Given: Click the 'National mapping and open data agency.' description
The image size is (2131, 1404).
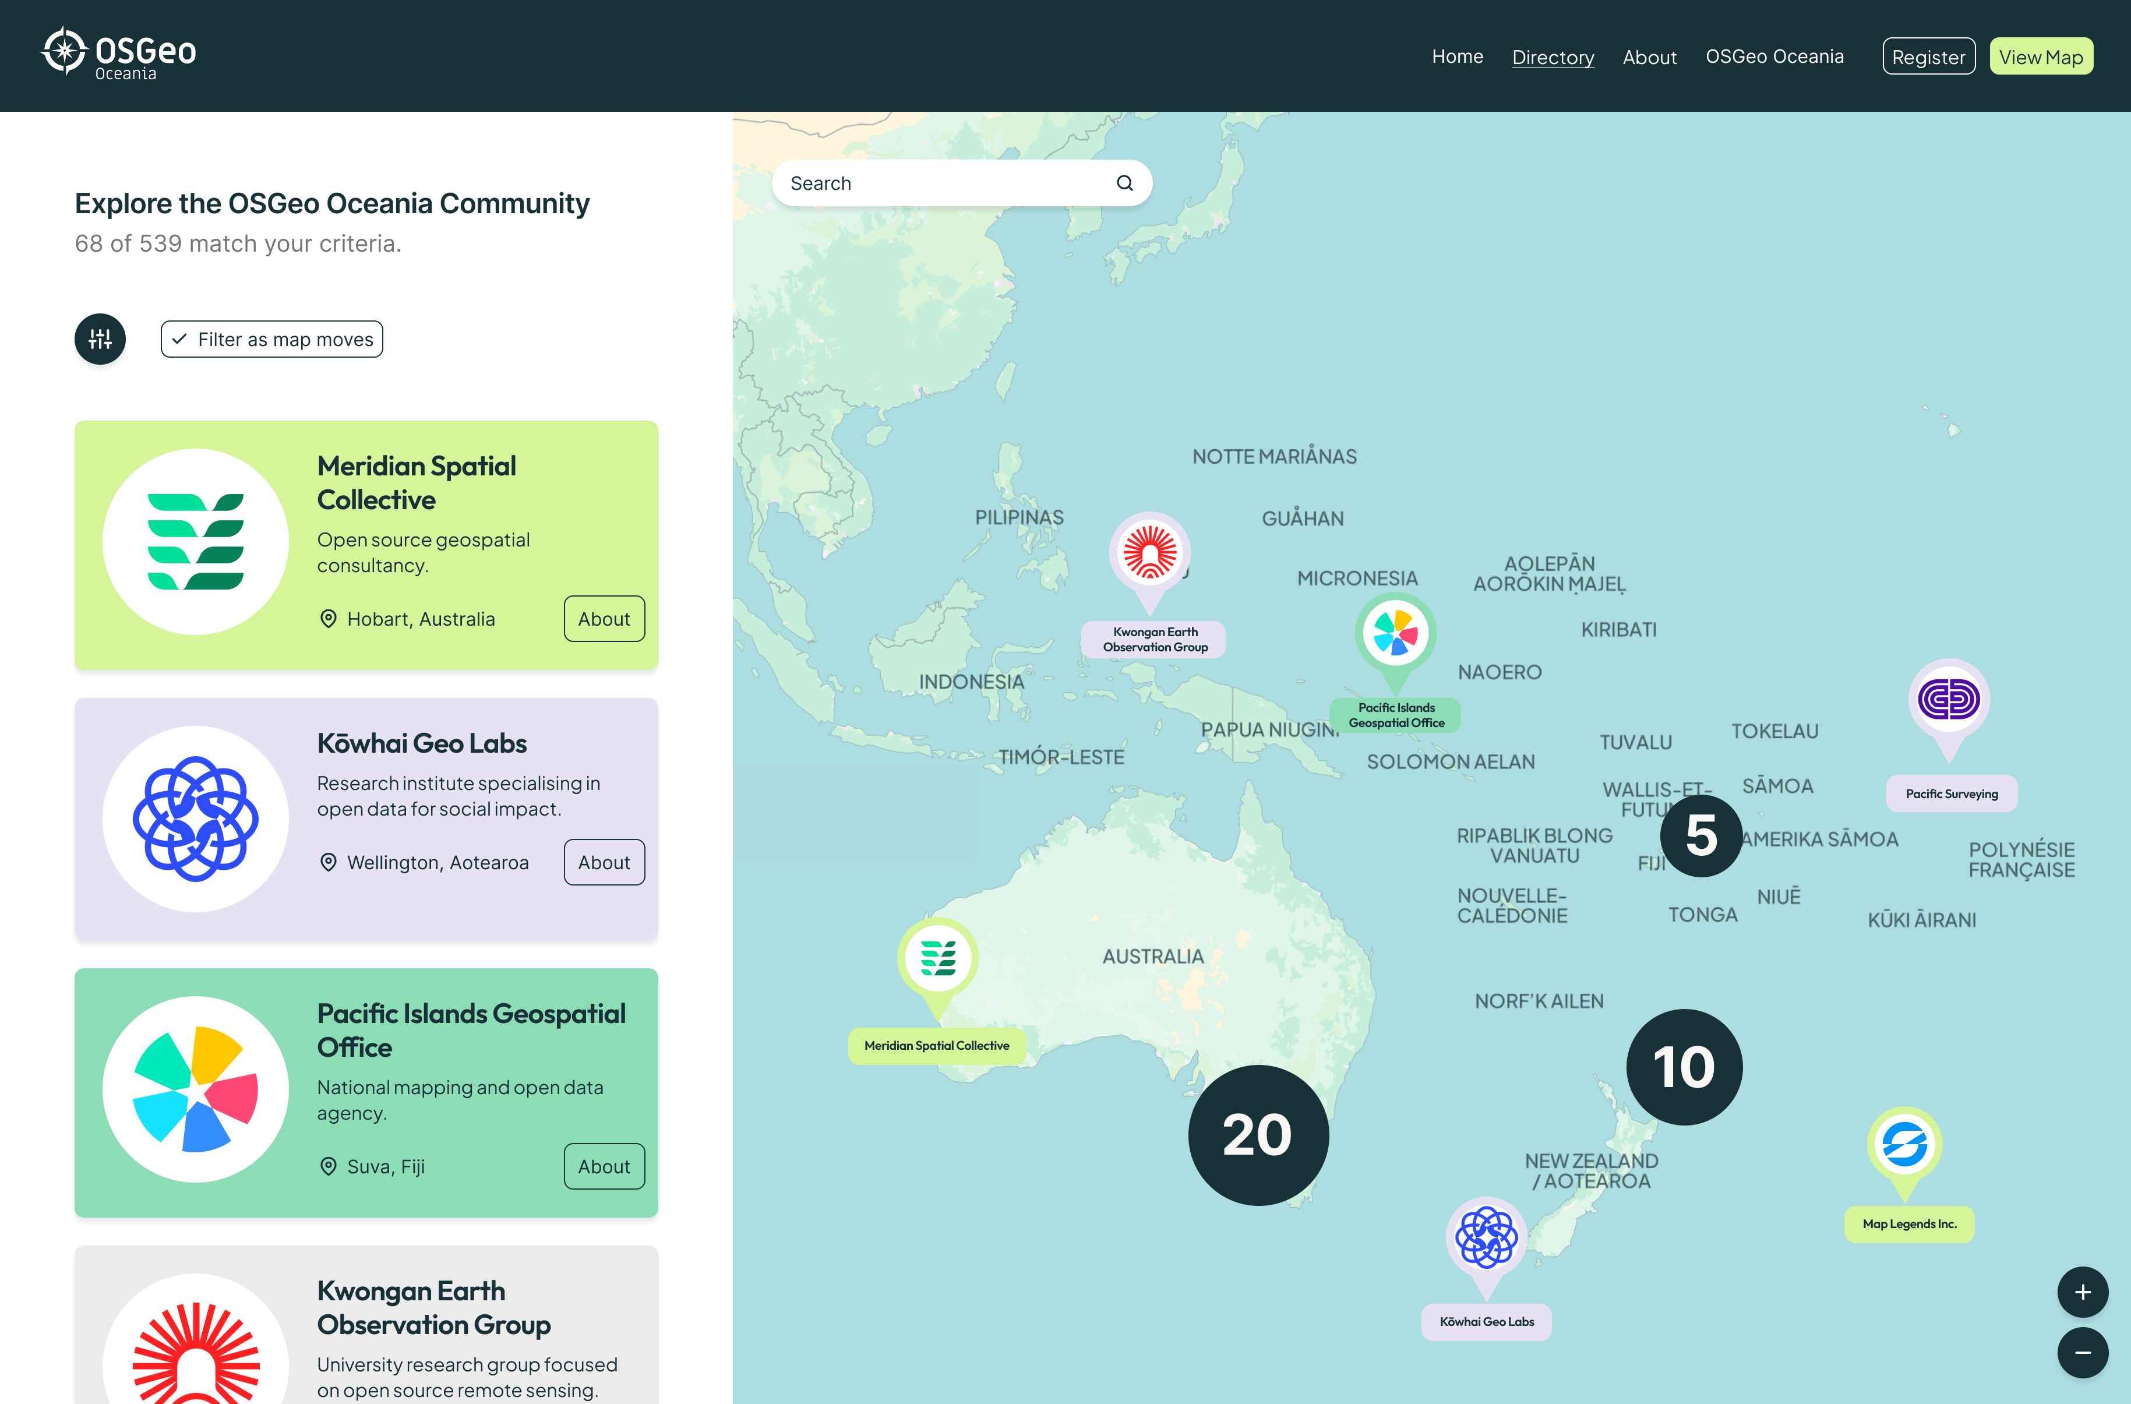Looking at the screenshot, I should click(460, 1099).
